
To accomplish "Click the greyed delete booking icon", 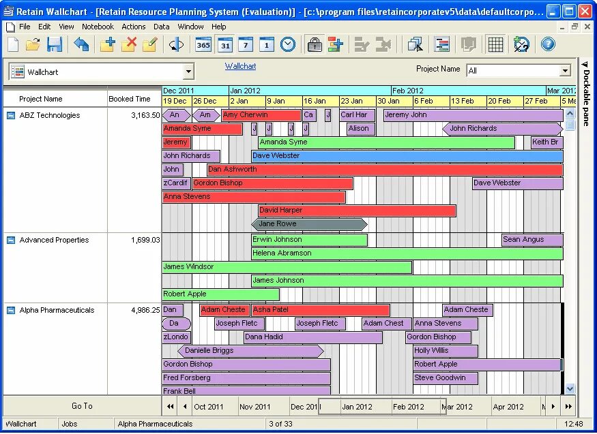I will pyautogui.click(x=383, y=45).
